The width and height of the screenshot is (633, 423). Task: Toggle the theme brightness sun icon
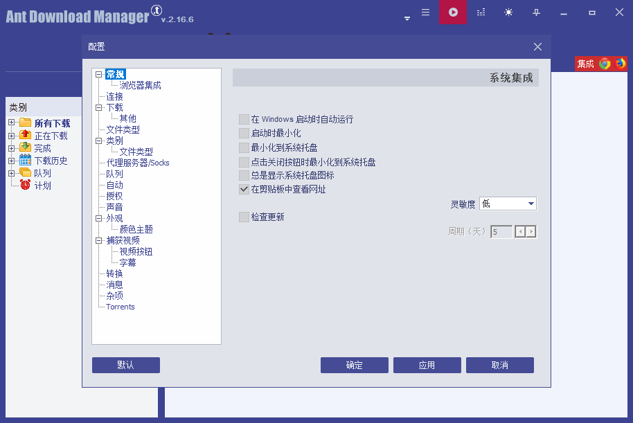coord(508,12)
